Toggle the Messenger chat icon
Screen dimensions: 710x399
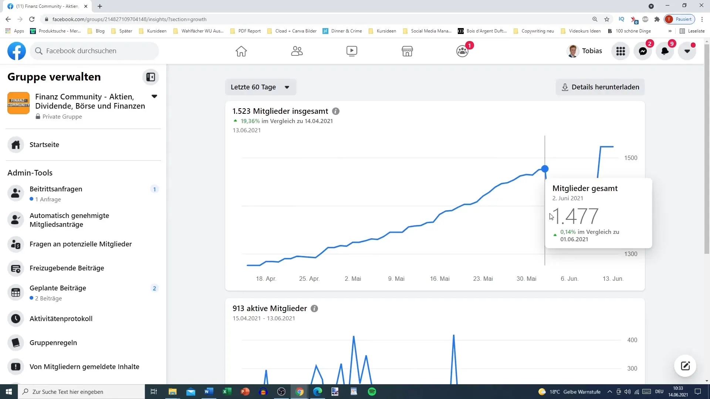[644, 51]
